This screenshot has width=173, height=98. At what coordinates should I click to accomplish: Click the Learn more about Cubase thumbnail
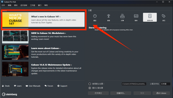pos(15,53)
